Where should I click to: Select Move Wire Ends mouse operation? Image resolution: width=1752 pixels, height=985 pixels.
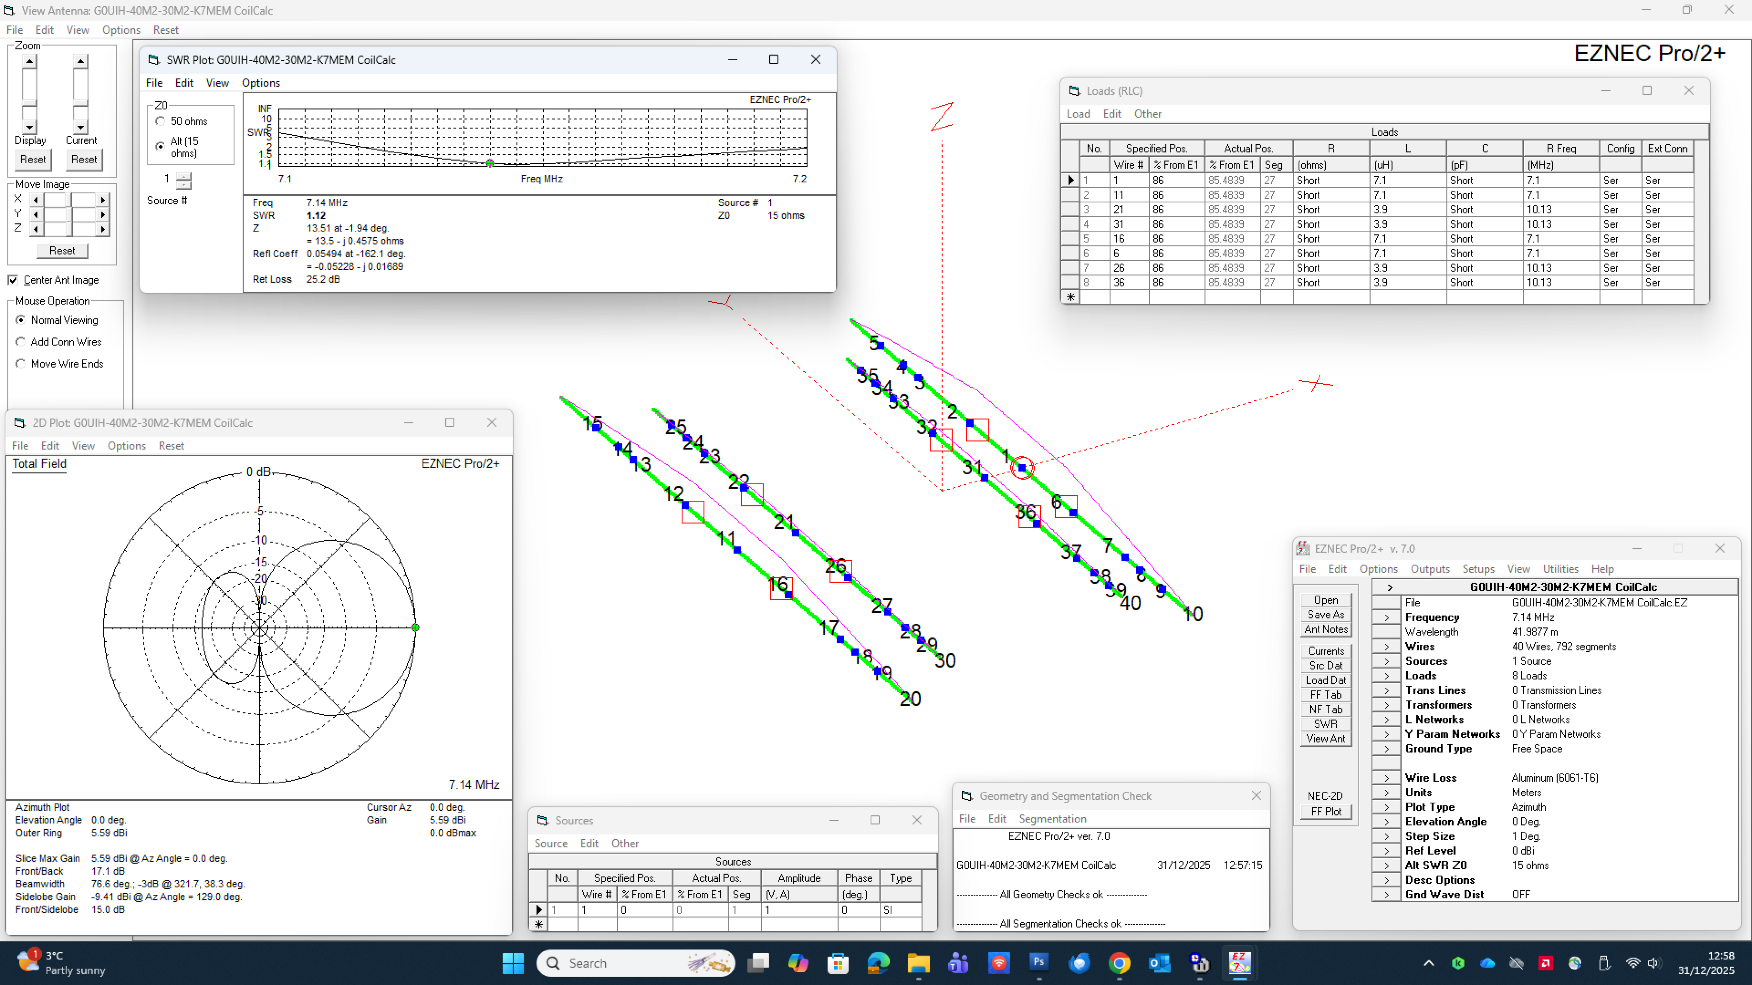20,364
